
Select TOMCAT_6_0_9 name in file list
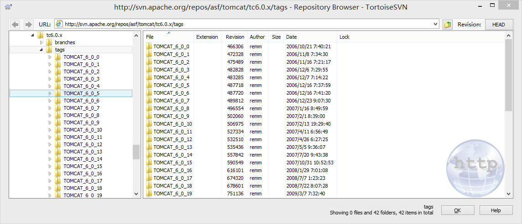point(172,116)
